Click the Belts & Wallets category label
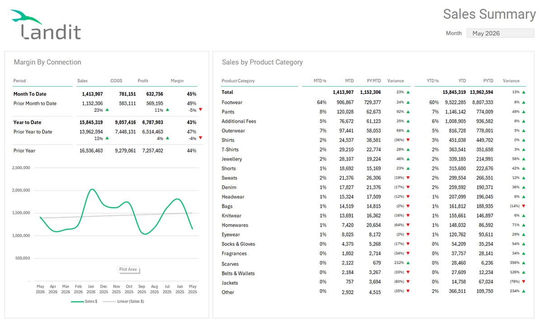Screen dimensions: 542x325 [238, 274]
